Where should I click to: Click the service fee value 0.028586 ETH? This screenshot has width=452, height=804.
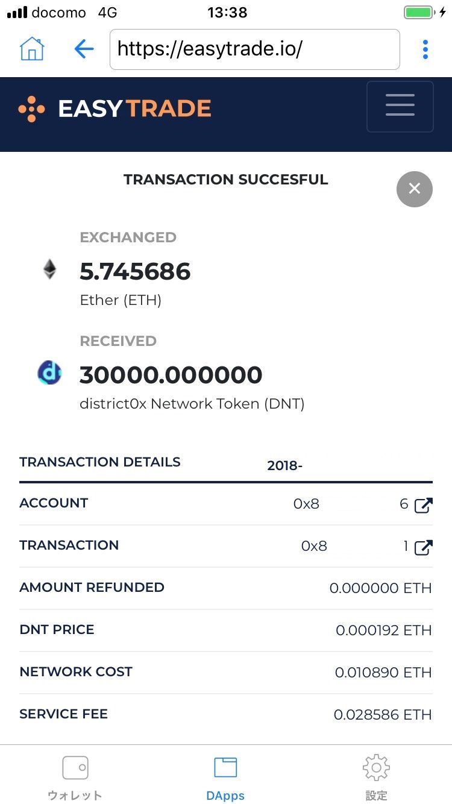point(383,715)
